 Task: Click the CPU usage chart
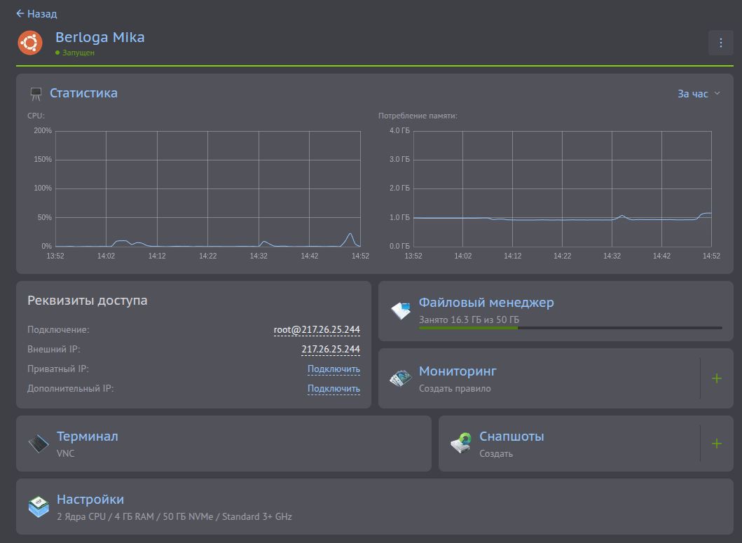coord(207,189)
